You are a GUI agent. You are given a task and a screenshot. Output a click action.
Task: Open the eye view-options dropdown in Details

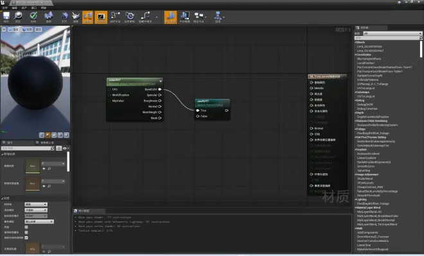[66, 148]
